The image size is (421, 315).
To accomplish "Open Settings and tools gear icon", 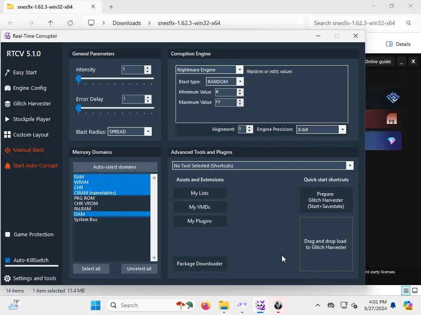I will coord(7,278).
